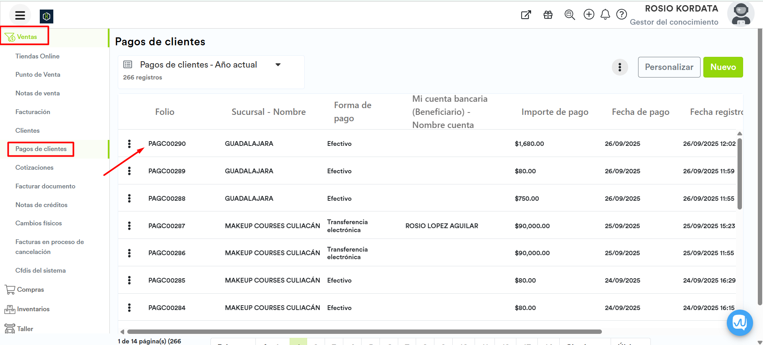This screenshot has height=345, width=763.
Task: Click the Nuevo button
Action: [x=723, y=67]
